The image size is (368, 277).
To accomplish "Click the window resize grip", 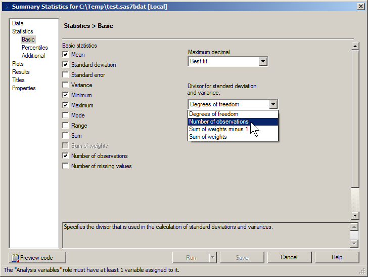I will [x=362, y=271].
